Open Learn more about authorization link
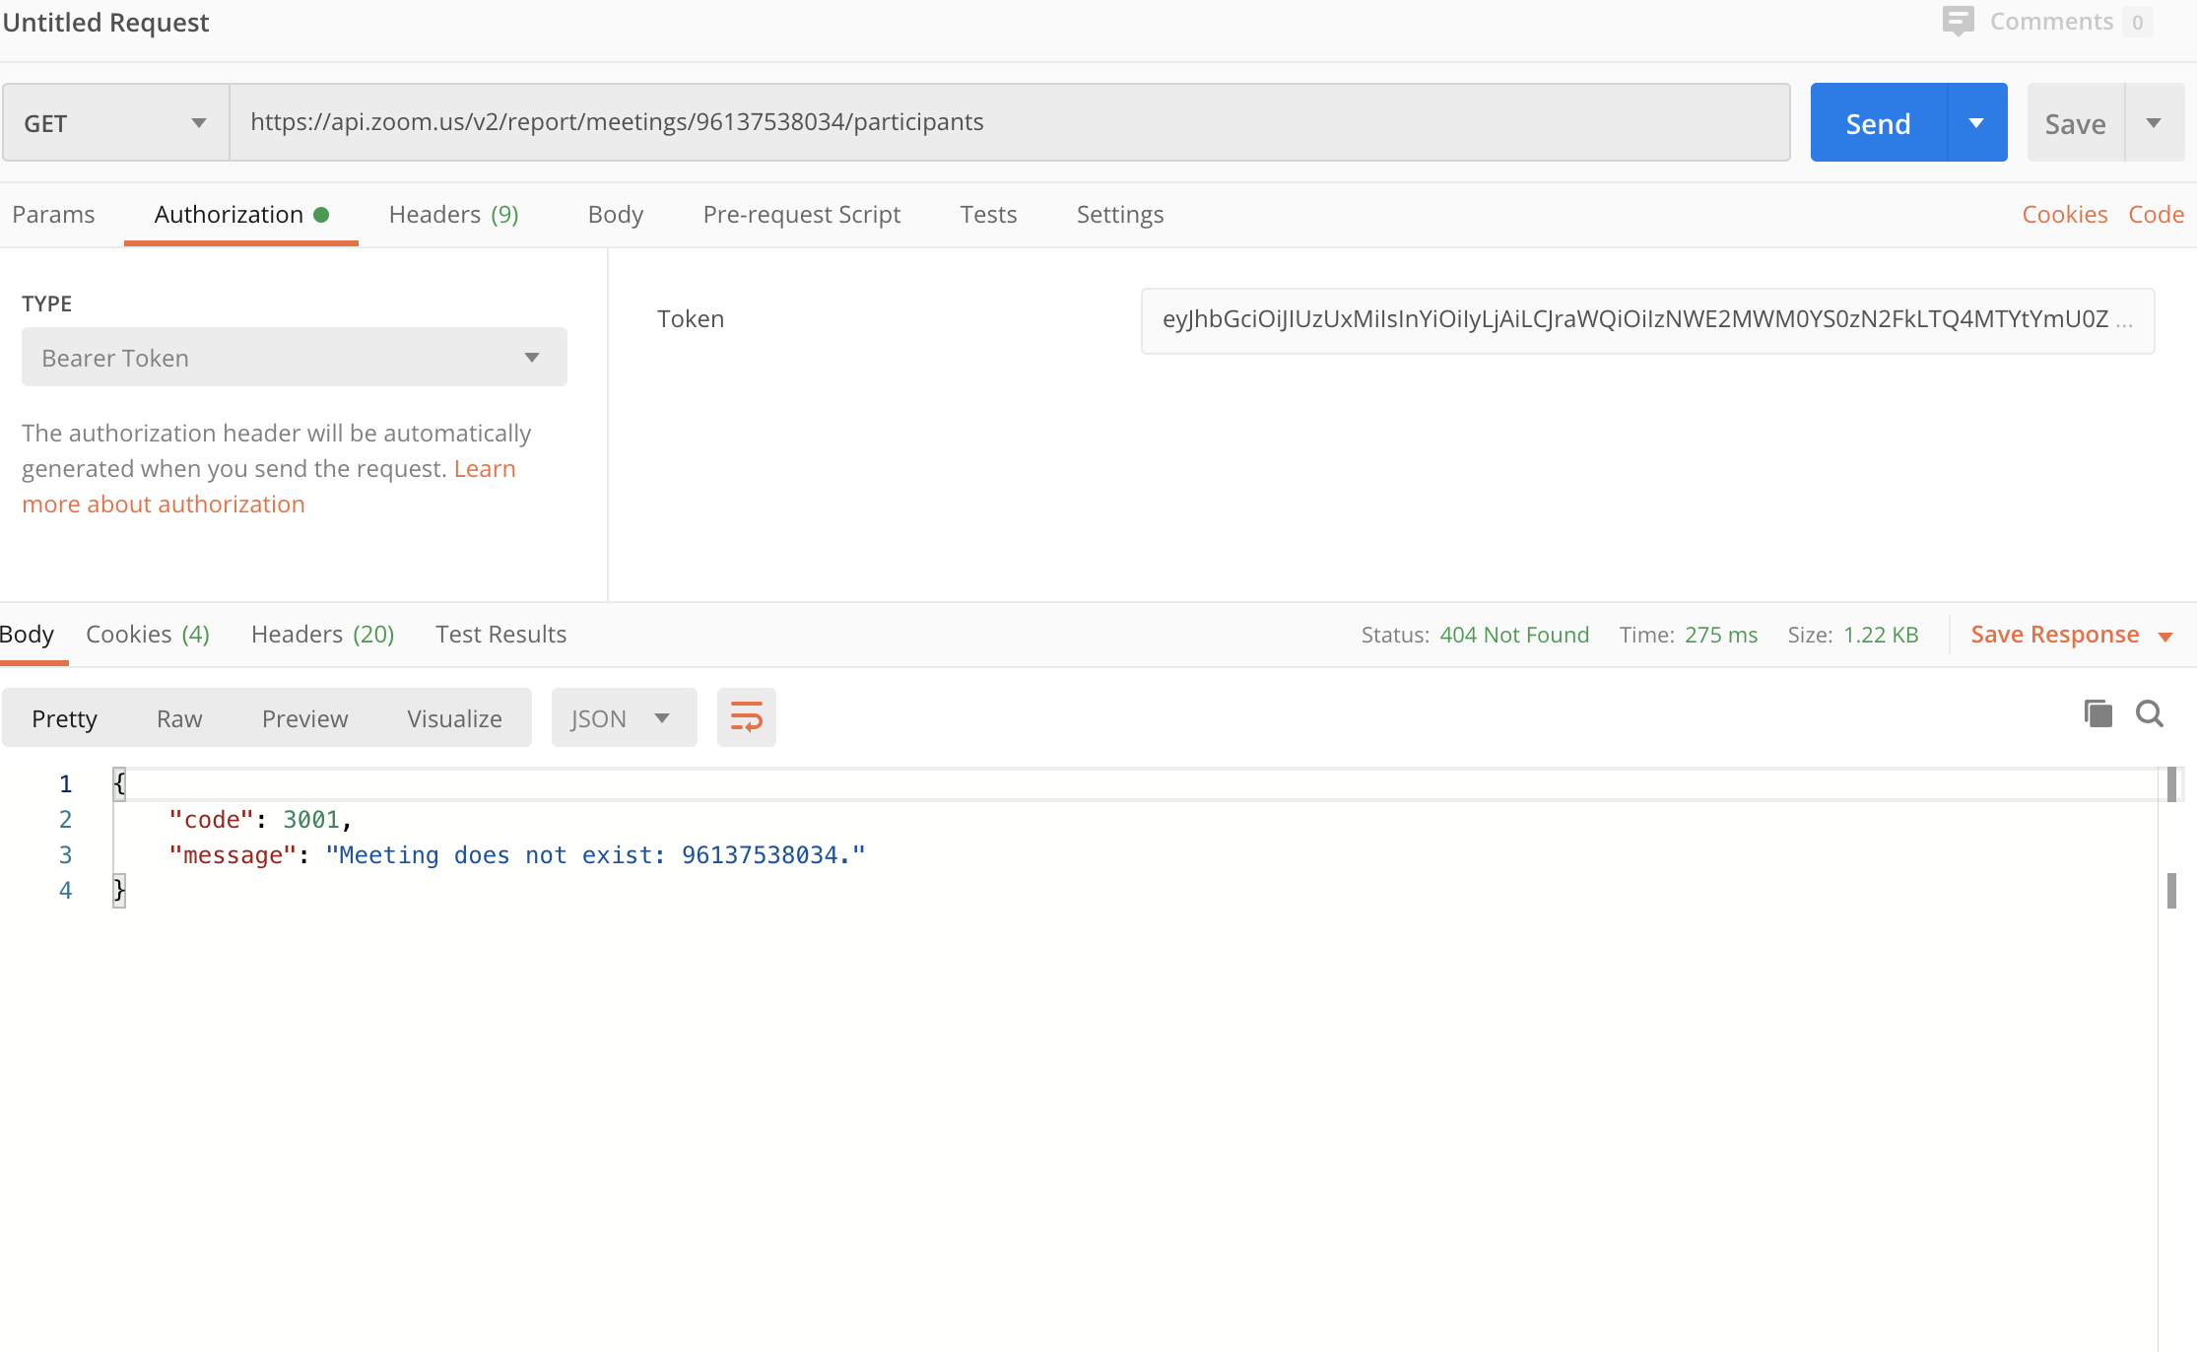 163,504
